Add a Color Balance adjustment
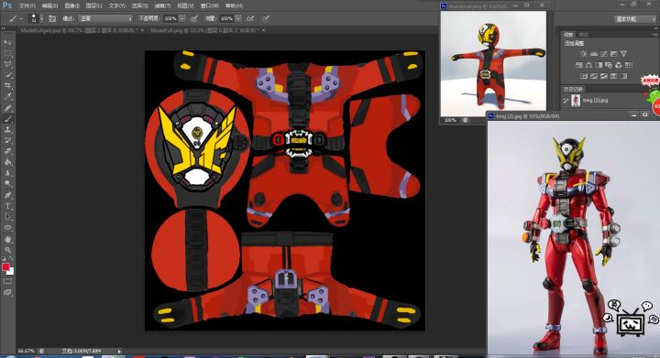Screen dimensions: 660x358 pos(588,65)
